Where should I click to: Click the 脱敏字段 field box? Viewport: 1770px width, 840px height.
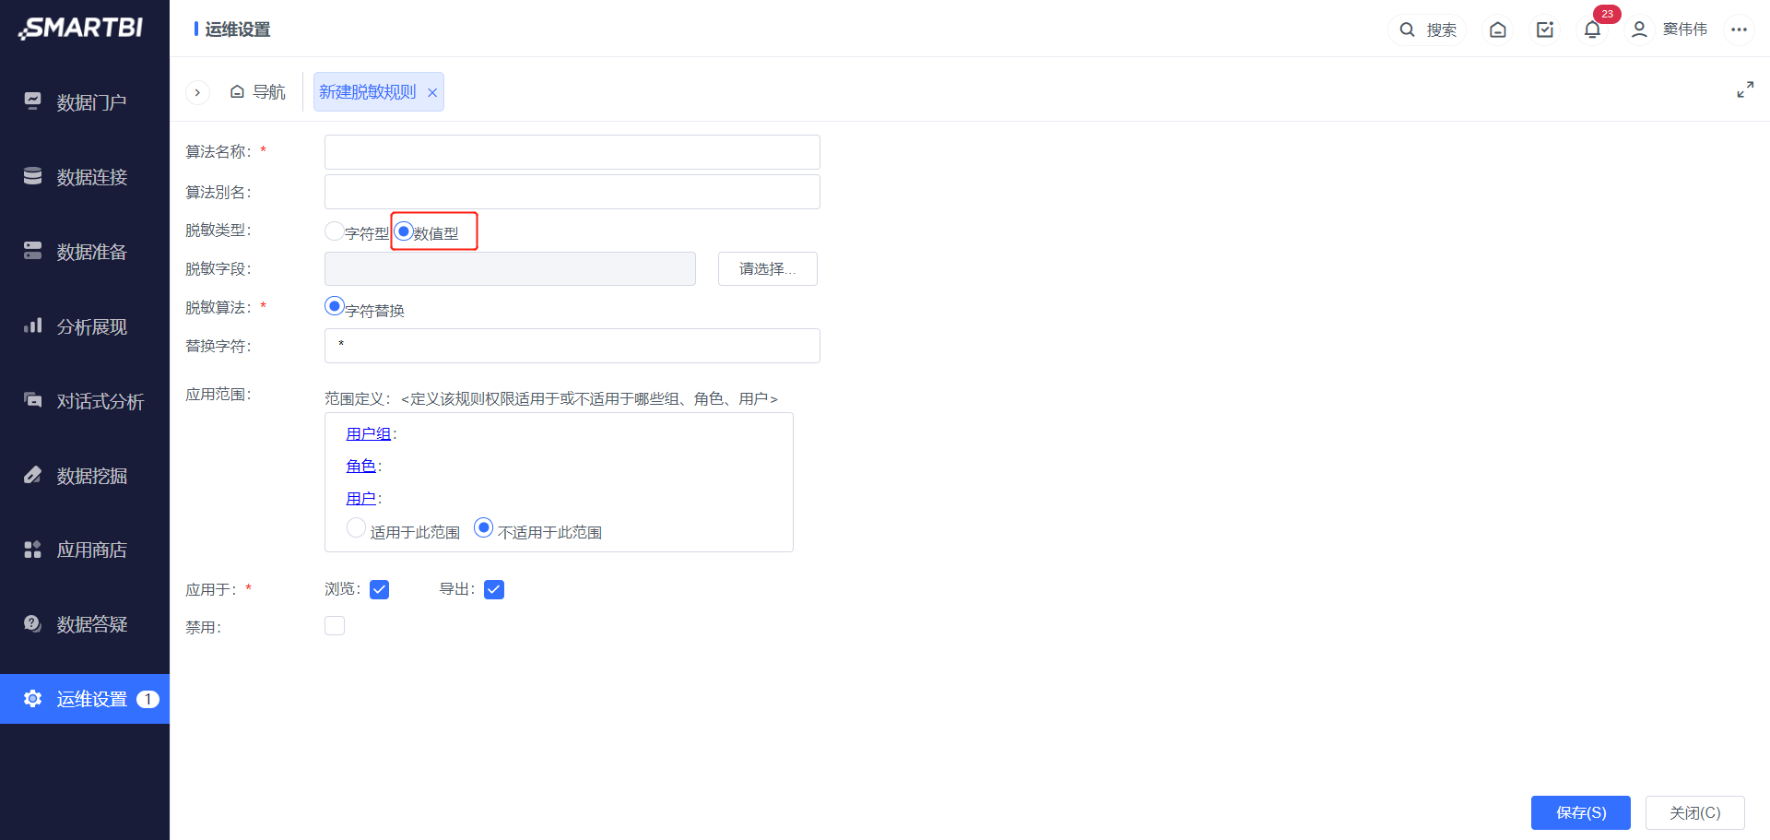(x=510, y=268)
